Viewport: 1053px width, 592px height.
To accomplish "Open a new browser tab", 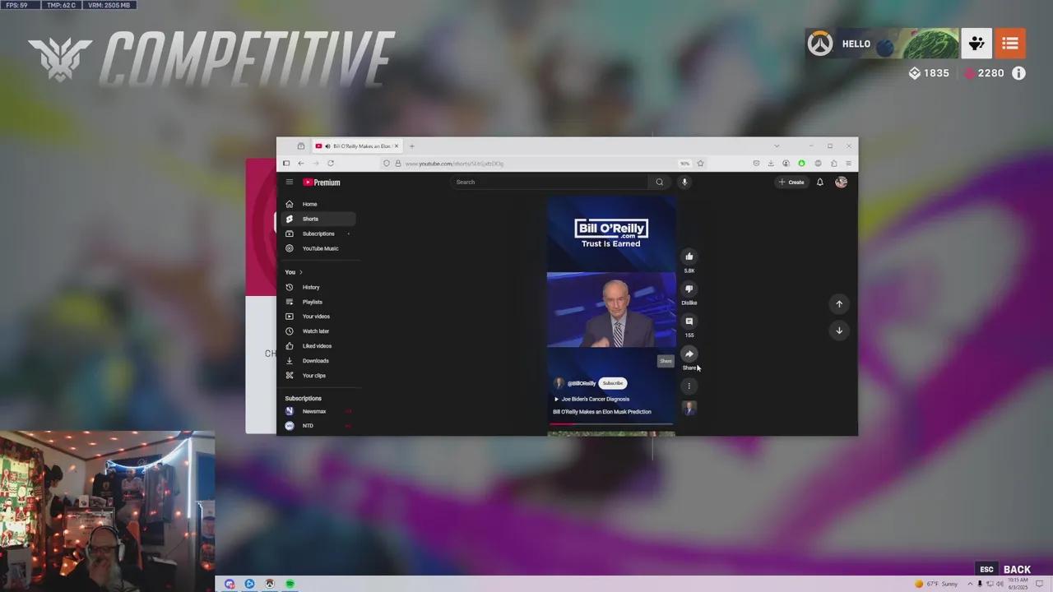I will (x=412, y=146).
